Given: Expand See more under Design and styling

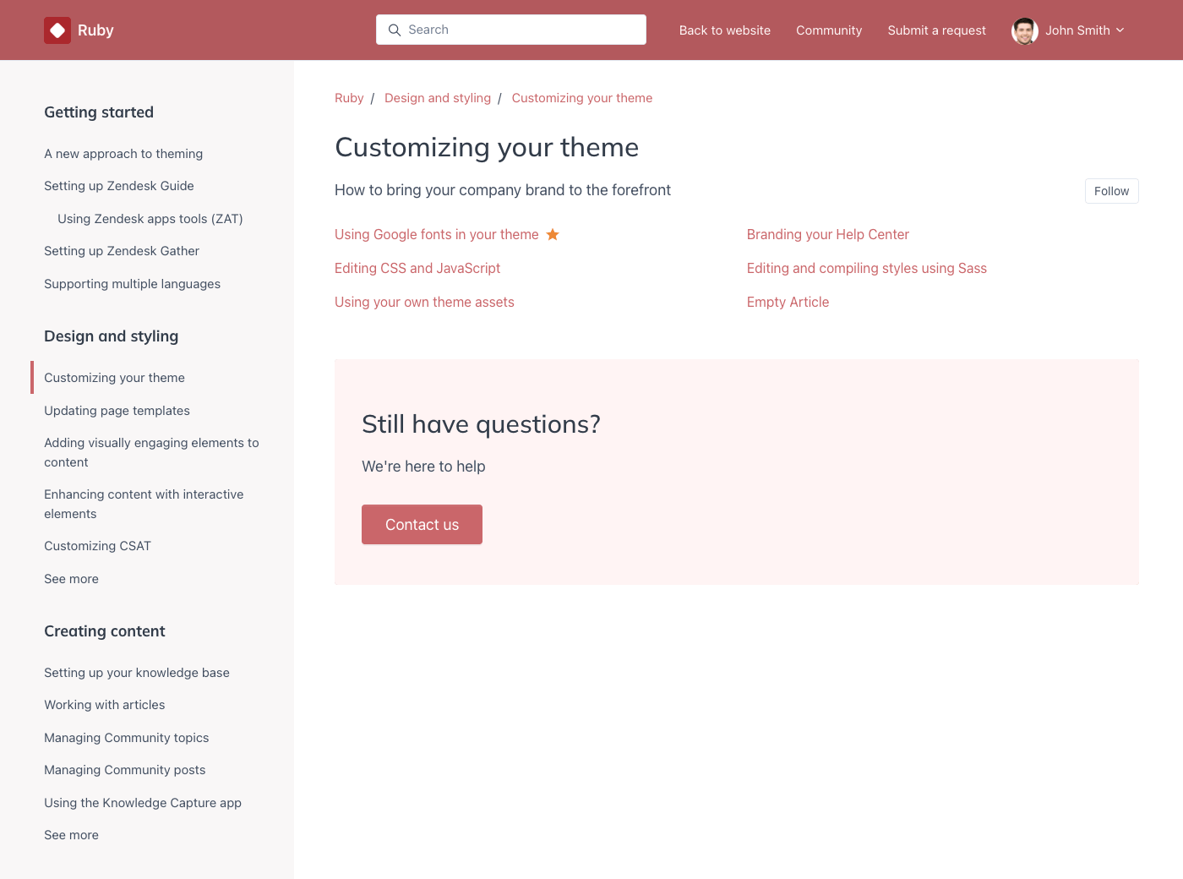Looking at the screenshot, I should pos(71,579).
